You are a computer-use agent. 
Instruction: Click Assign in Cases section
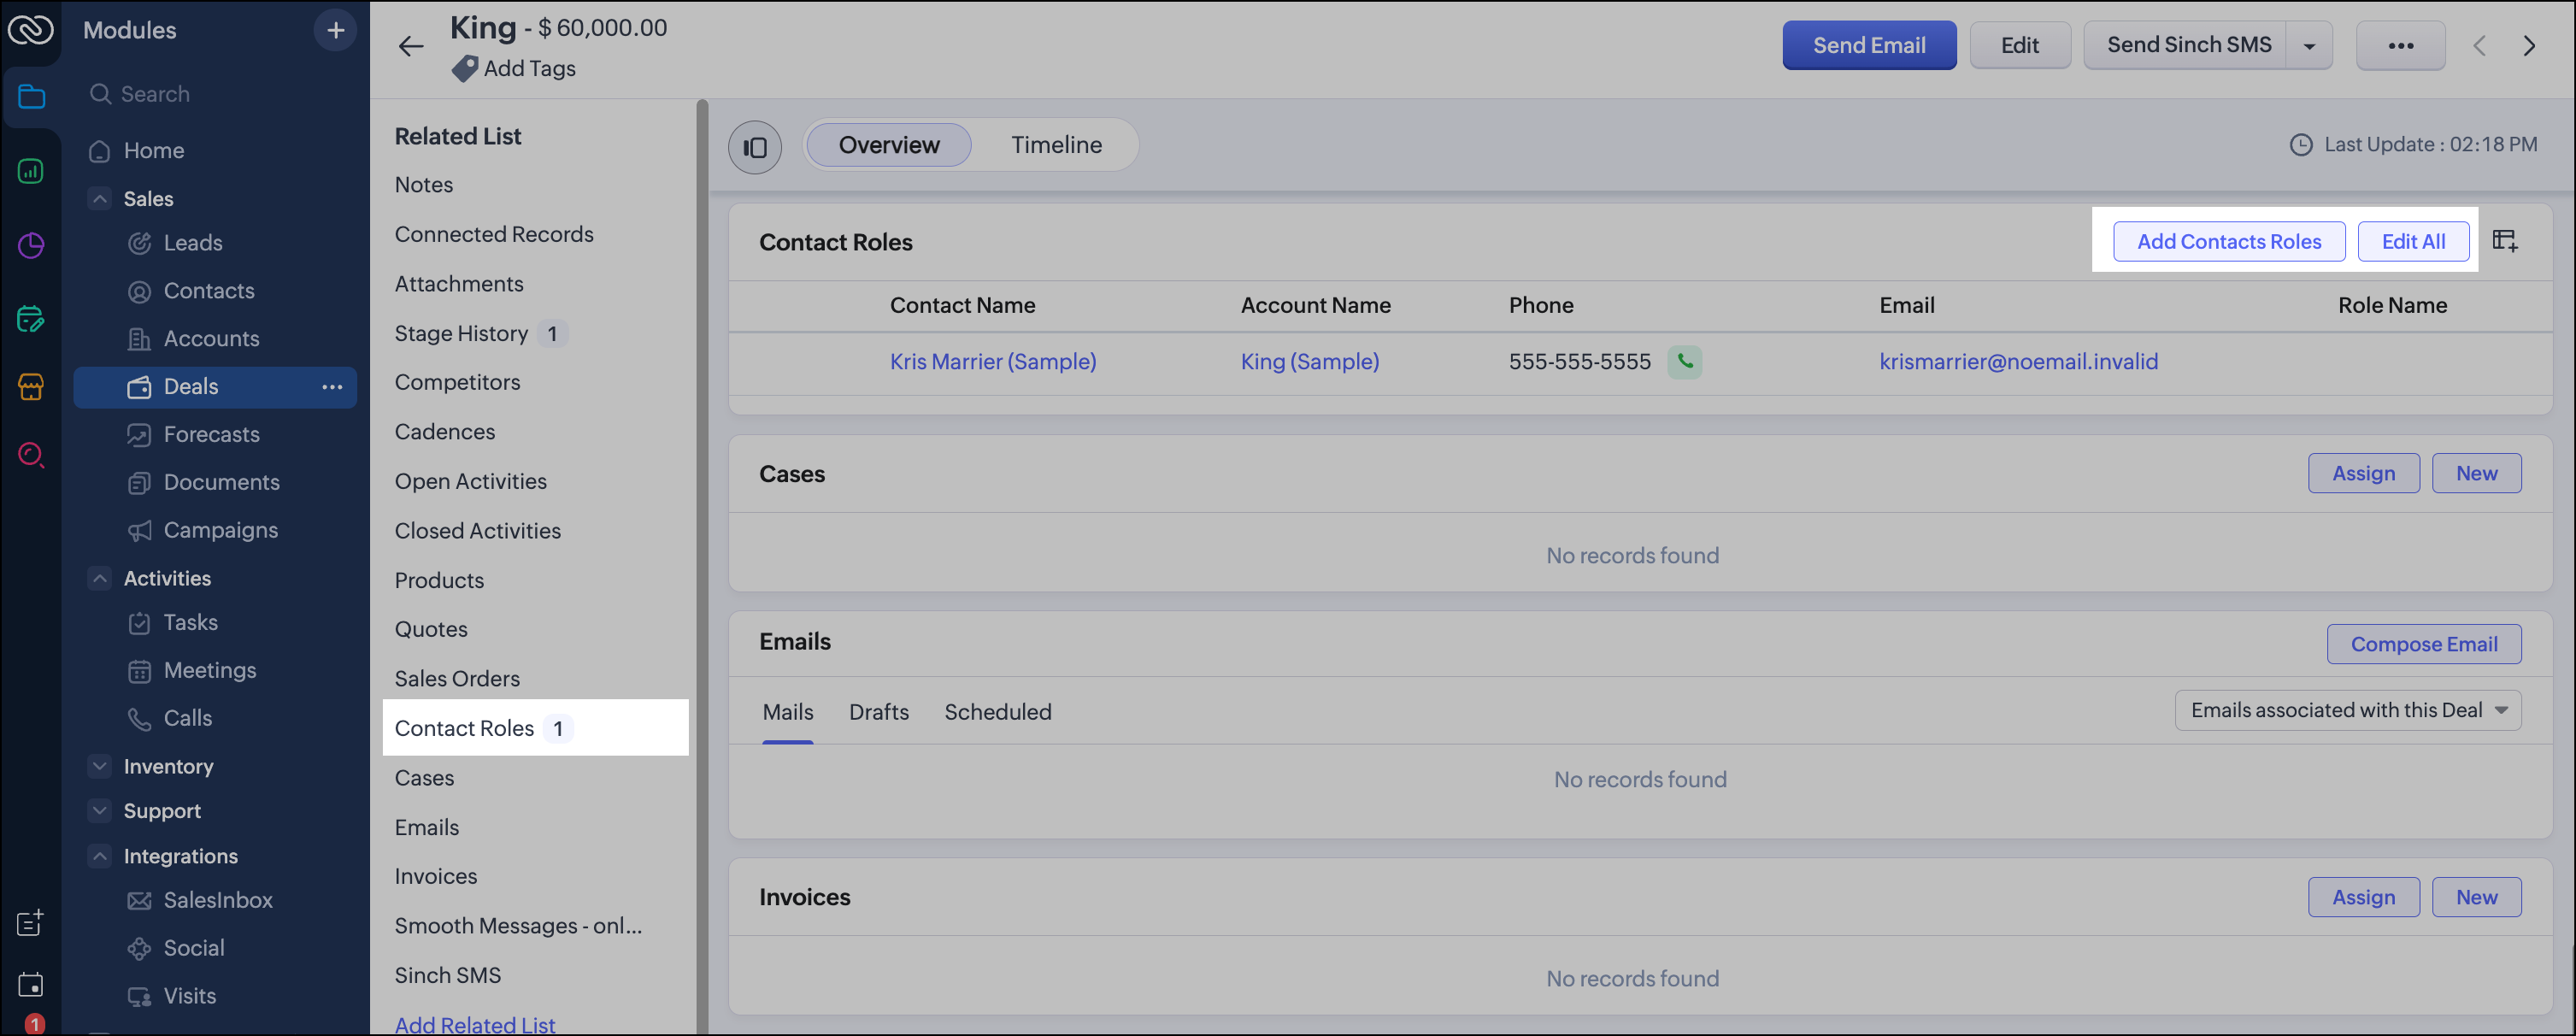click(x=2364, y=473)
